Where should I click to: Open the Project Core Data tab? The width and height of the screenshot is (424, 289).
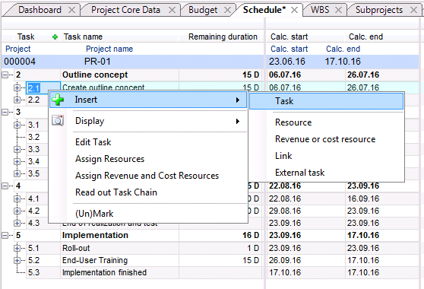[125, 10]
